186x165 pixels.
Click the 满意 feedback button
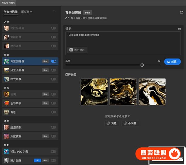[x=112, y=123]
